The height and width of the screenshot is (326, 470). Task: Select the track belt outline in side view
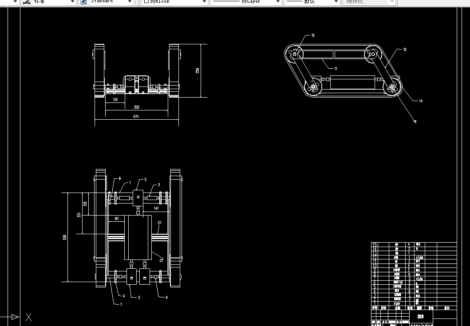pos(343,71)
